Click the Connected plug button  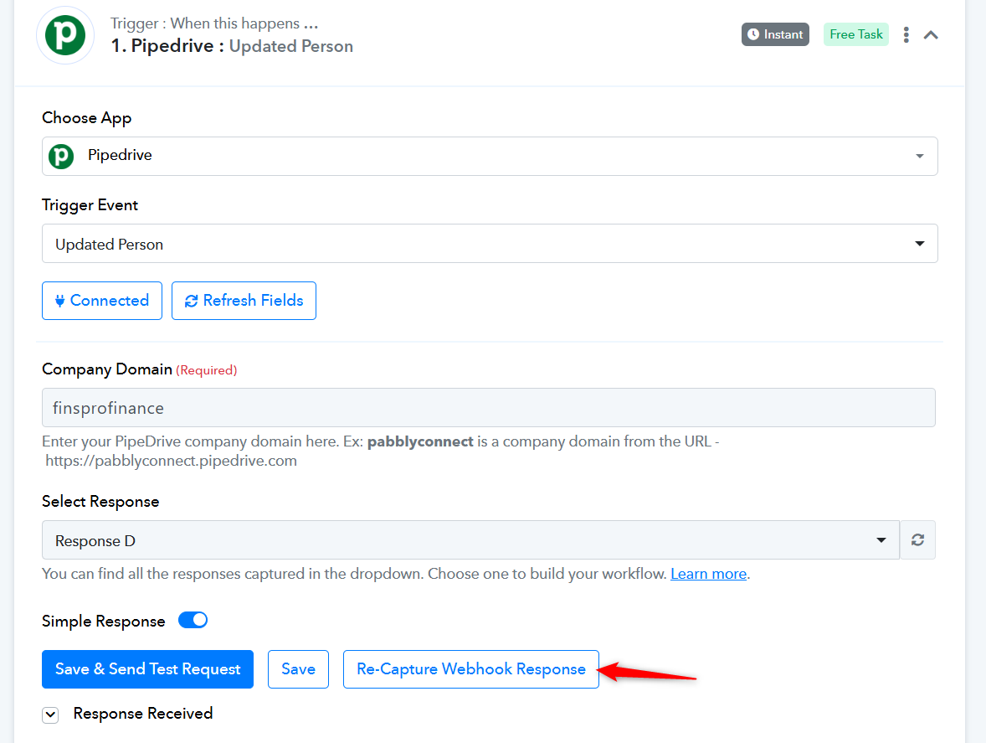tap(102, 301)
